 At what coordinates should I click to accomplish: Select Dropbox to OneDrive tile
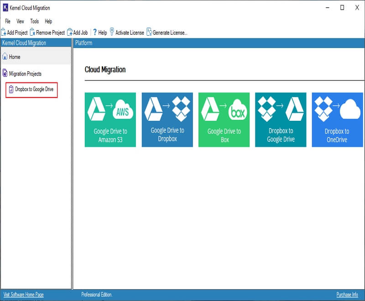coord(338,120)
